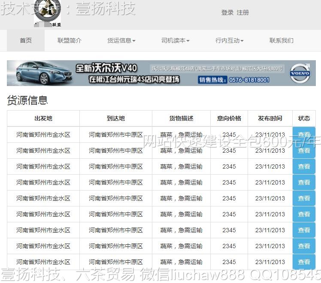
Task: Open the 联盟简介 navigation item
Action: 70,40
